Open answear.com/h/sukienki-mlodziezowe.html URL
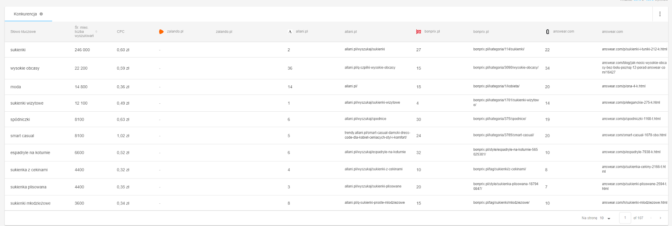 pos(634,202)
